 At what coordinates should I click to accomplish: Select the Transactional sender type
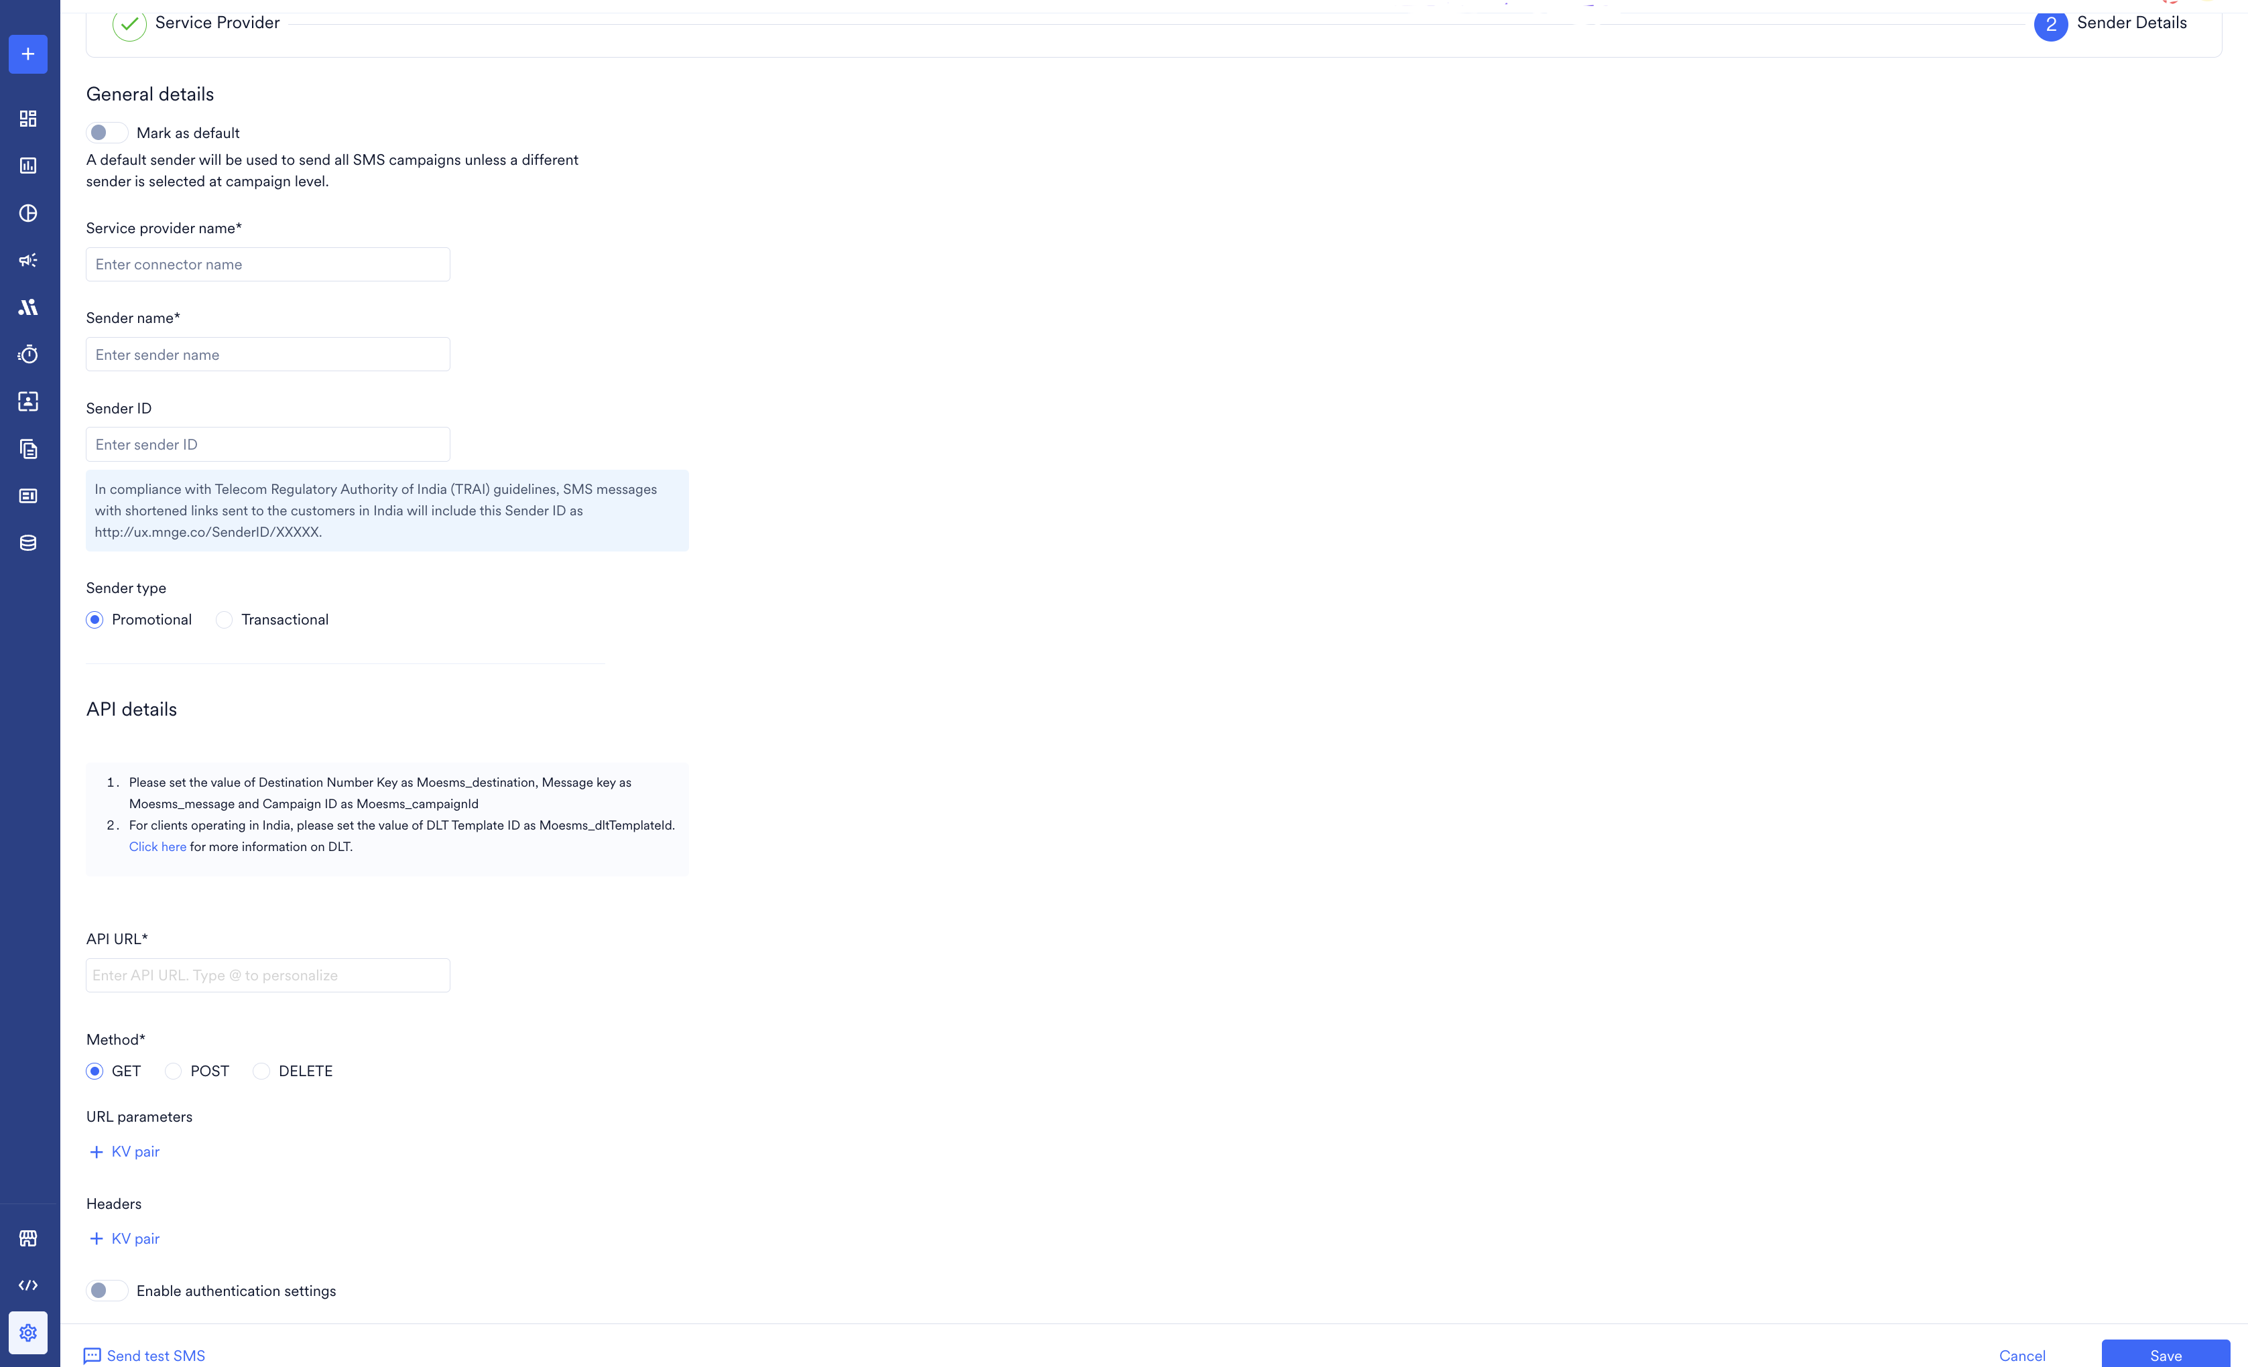(225, 620)
